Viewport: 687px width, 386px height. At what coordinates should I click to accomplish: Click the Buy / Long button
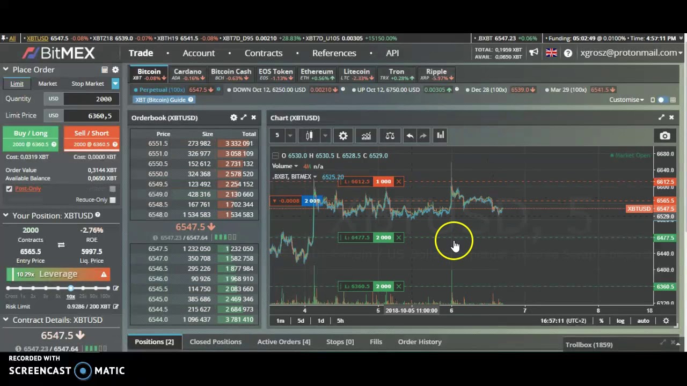(31, 138)
